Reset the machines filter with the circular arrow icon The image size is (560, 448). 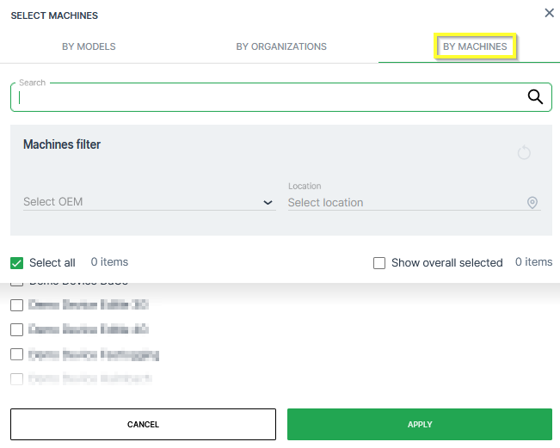click(524, 153)
